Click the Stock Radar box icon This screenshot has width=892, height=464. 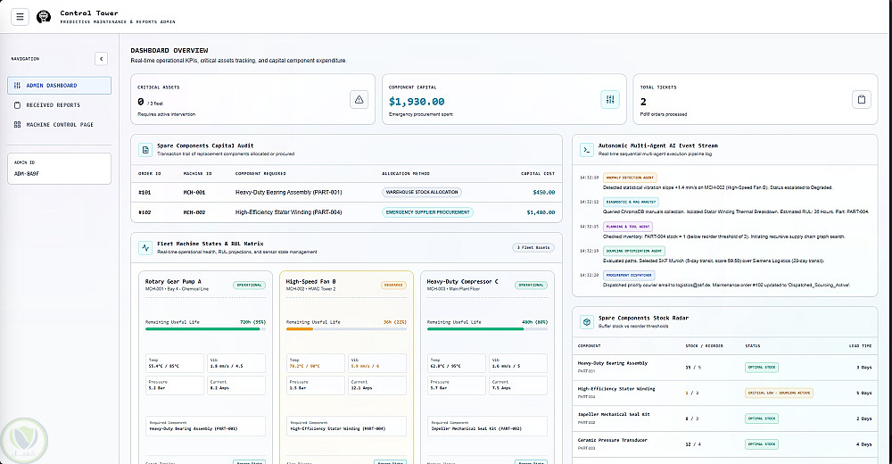pyautogui.click(x=587, y=322)
